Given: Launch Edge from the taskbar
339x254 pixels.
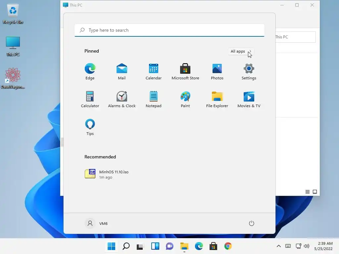Looking at the screenshot, I should (x=199, y=246).
